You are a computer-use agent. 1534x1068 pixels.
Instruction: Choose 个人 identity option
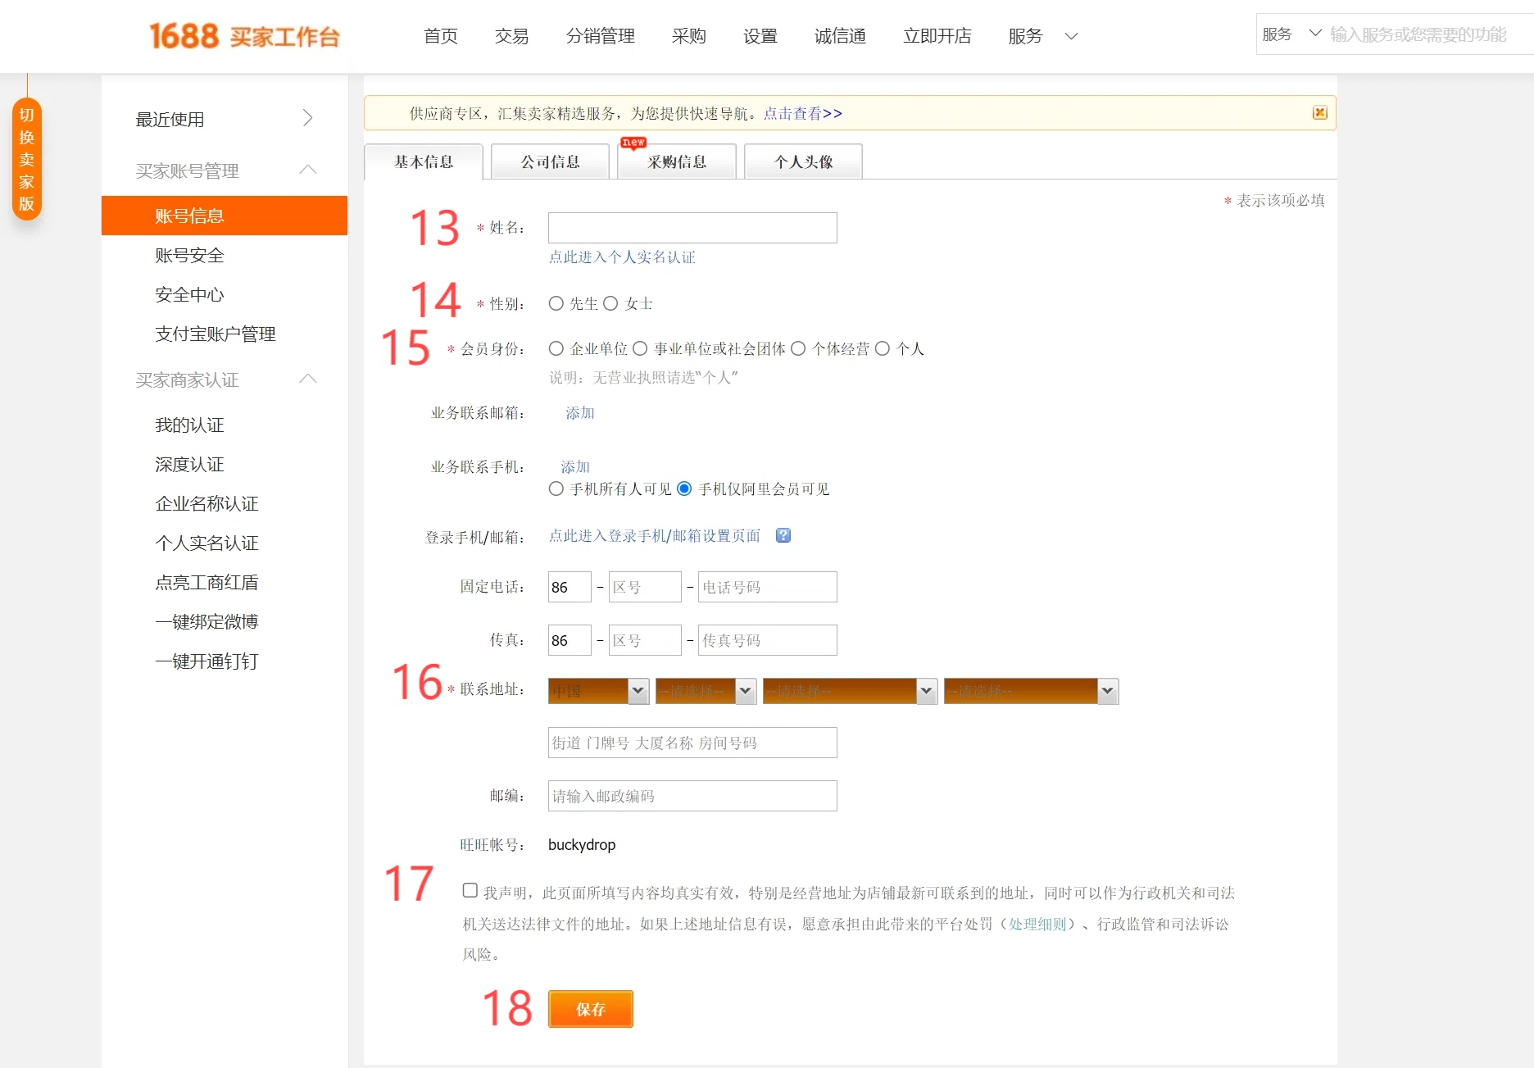coord(883,348)
